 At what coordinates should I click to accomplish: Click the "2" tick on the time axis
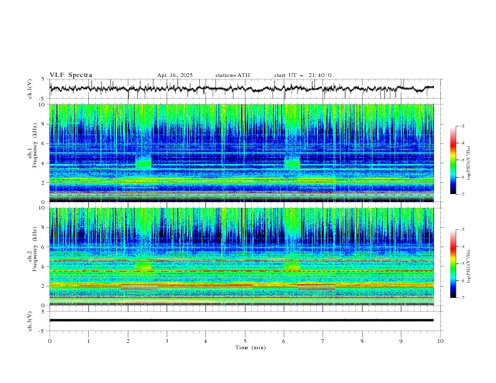pos(128,341)
